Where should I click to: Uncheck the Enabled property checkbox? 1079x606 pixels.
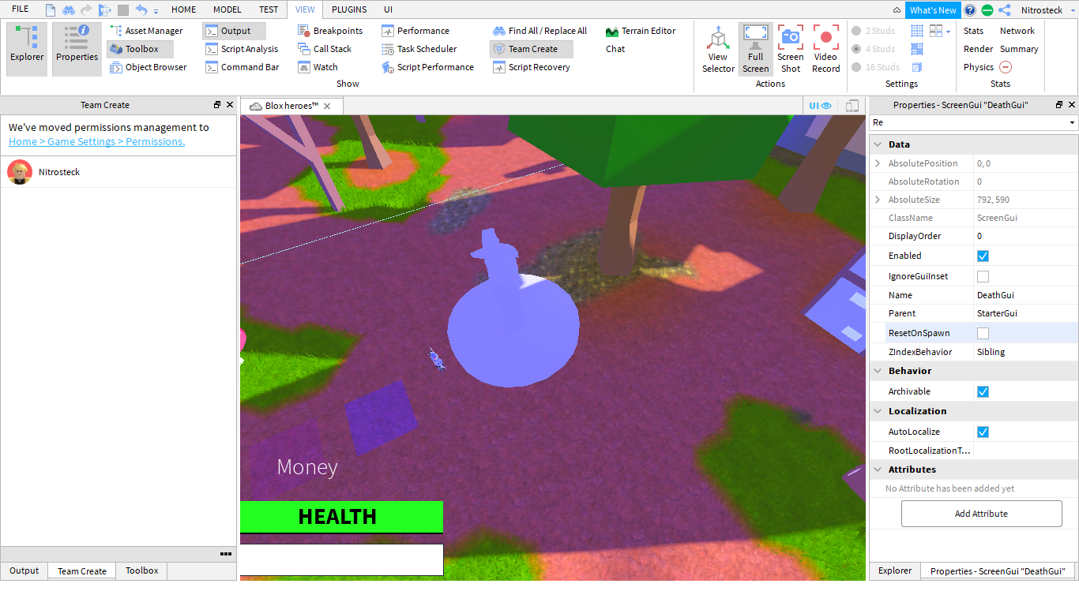point(983,256)
